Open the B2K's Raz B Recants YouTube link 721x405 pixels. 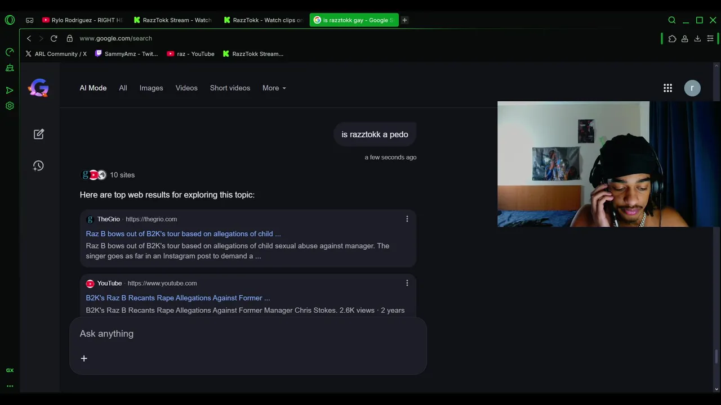(178, 298)
